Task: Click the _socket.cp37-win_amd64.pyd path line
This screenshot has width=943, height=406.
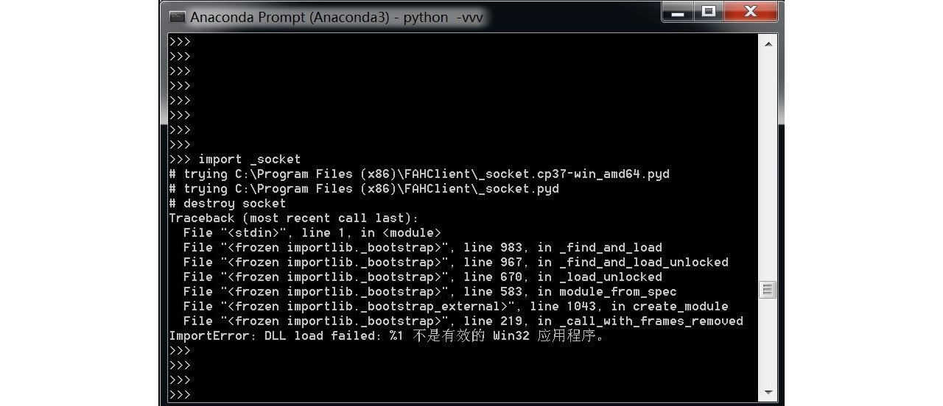Action: (x=419, y=174)
